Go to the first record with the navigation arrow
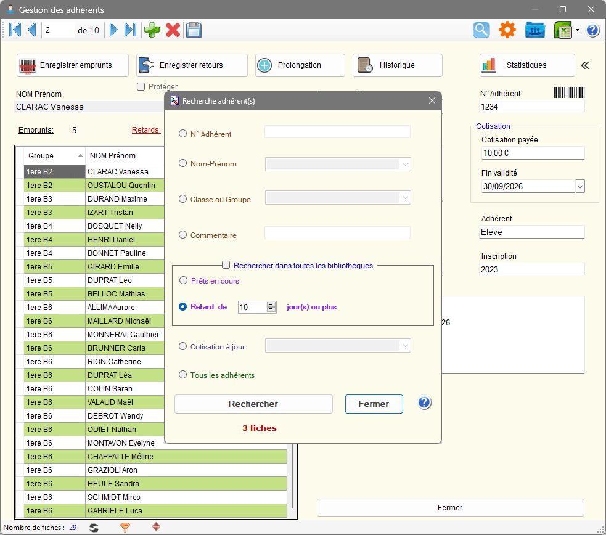Screen dimensions: 606x535 coord(15,30)
